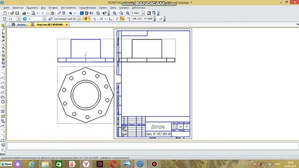Click the Деталь title block text

pos(158,126)
